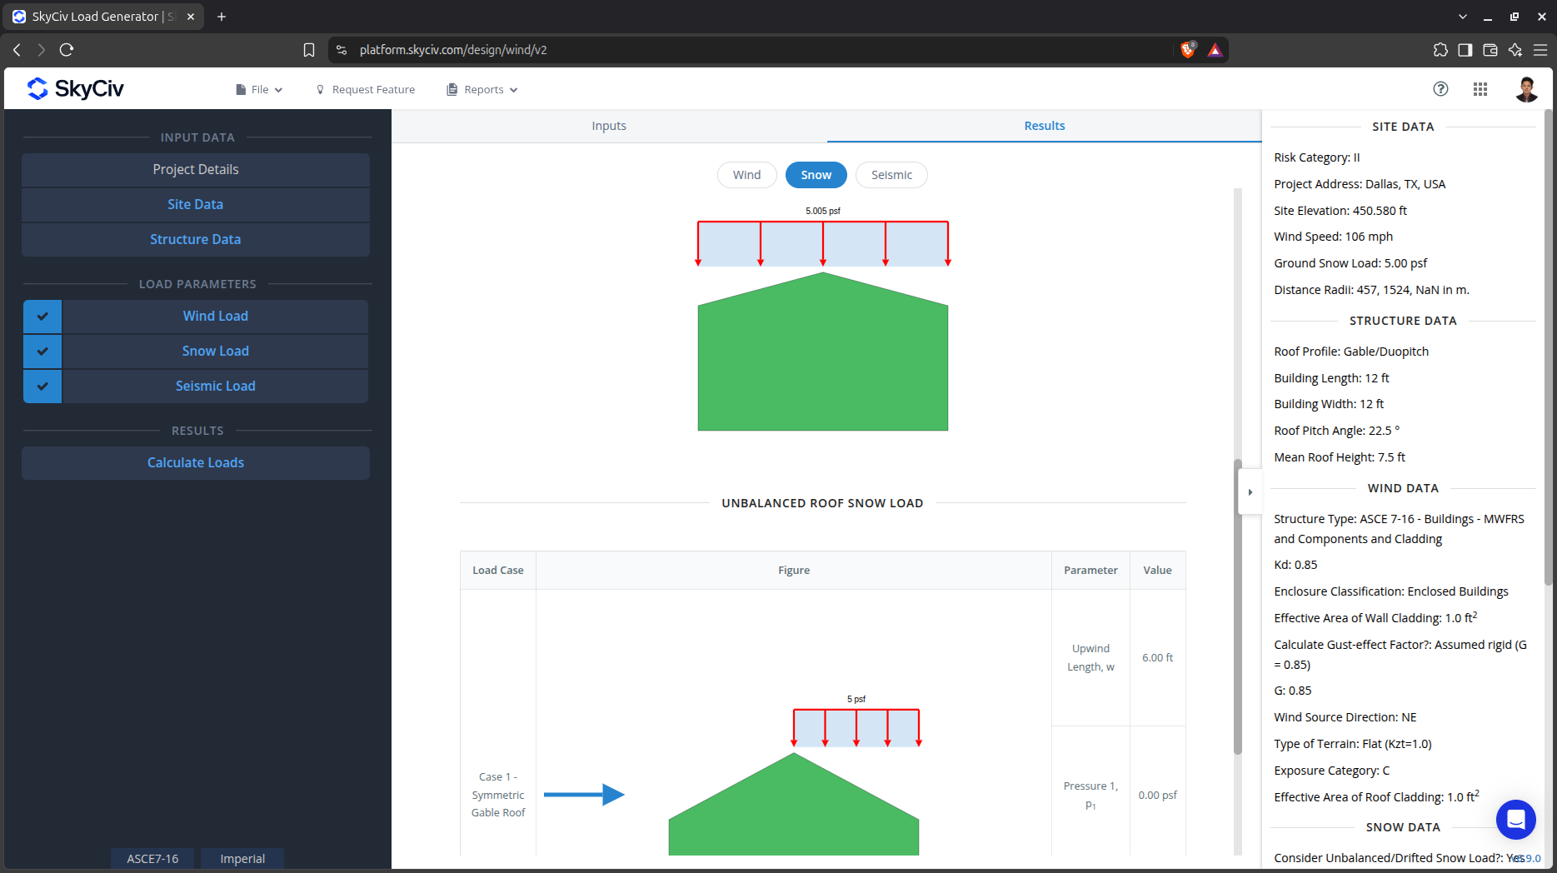Open the Reports dropdown menu
The image size is (1557, 873).
482,89
